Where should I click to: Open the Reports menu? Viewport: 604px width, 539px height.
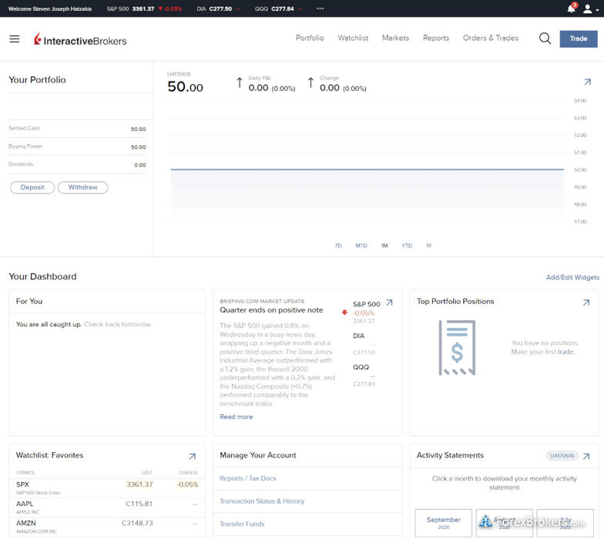point(436,38)
